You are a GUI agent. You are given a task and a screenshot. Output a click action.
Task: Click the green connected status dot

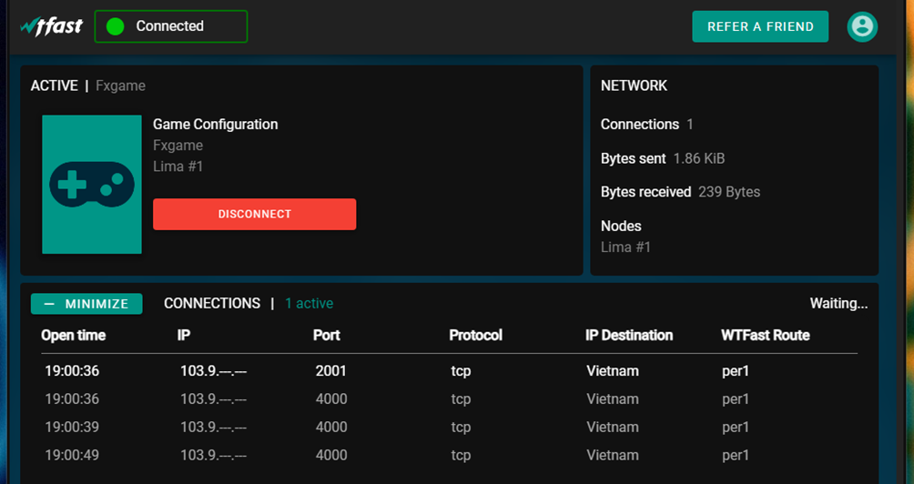point(115,26)
